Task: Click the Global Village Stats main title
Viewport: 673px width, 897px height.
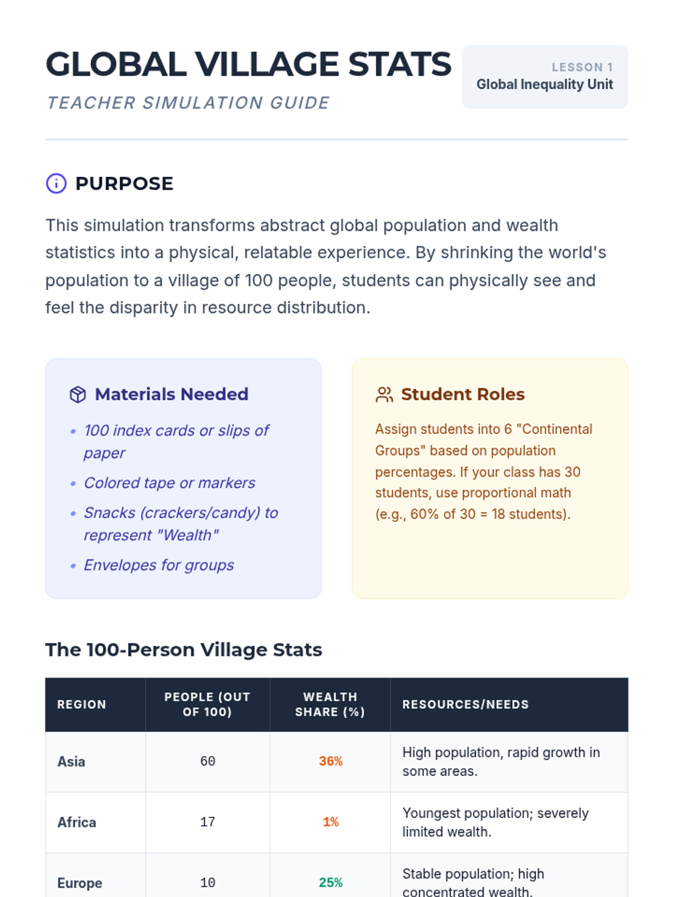Action: (x=248, y=64)
